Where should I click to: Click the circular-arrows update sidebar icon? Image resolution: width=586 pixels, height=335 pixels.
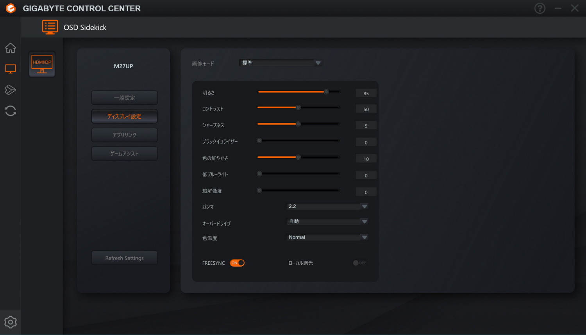click(11, 111)
